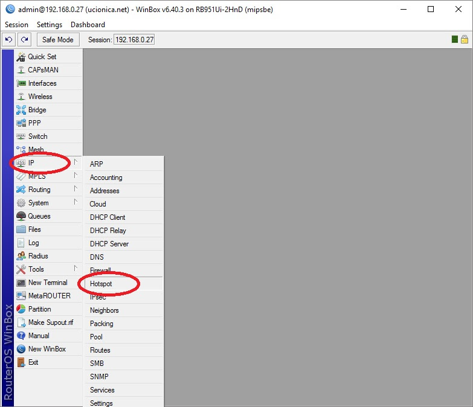
Task: Open the Queues window
Action: click(48, 216)
